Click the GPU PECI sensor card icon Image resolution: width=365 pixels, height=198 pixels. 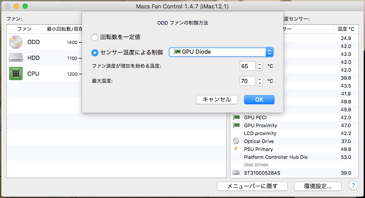click(x=236, y=117)
